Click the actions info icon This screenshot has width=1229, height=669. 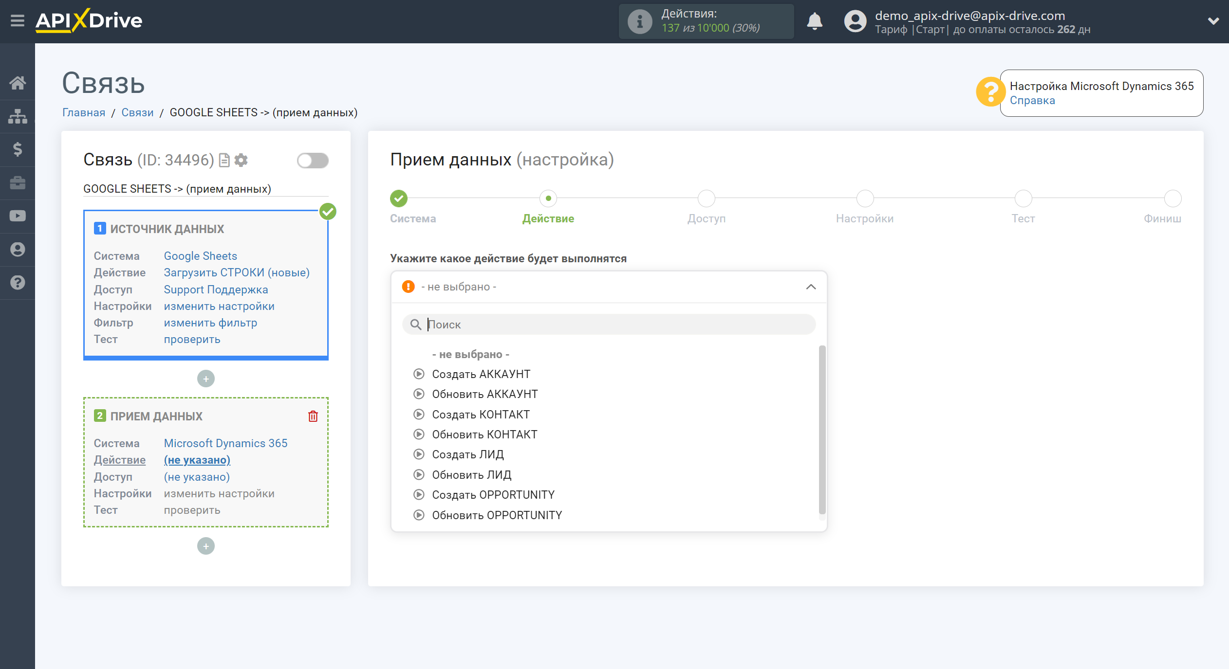(x=640, y=21)
